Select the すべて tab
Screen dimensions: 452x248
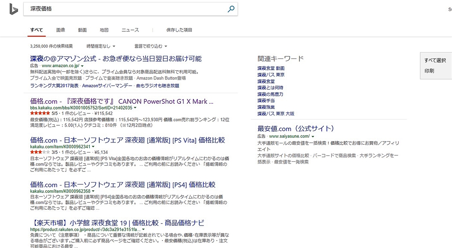[x=37, y=30]
